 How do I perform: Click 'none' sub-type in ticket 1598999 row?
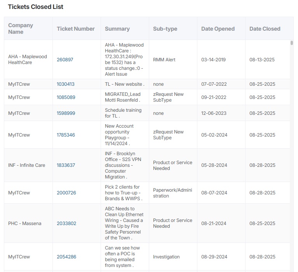(158, 113)
